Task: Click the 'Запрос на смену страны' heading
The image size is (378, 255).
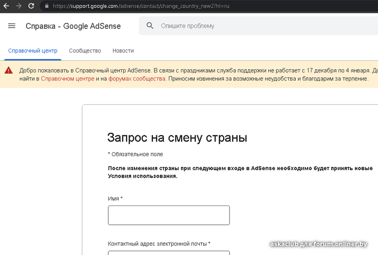Action: 177,138
